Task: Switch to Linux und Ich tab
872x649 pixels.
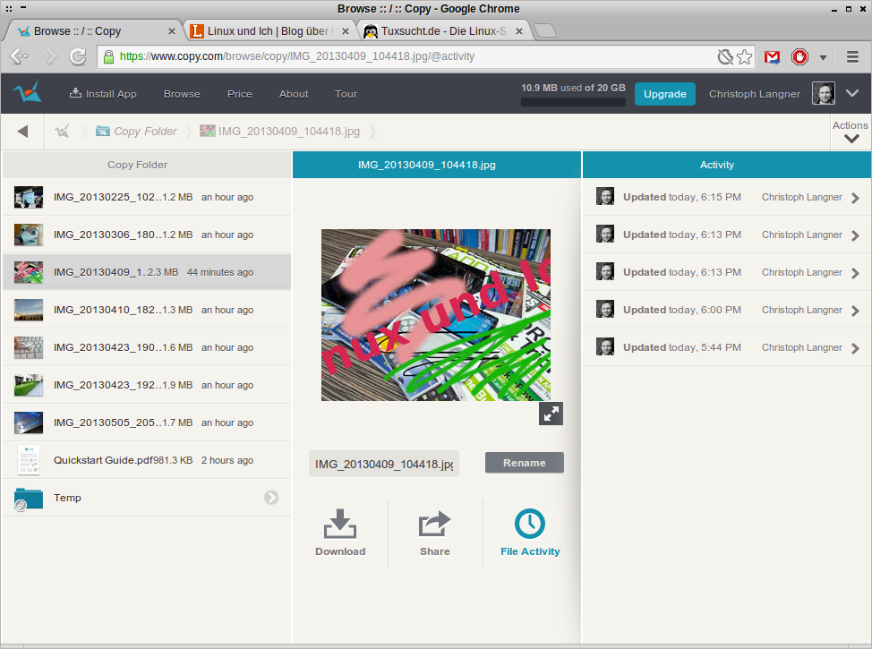Action: (x=269, y=30)
